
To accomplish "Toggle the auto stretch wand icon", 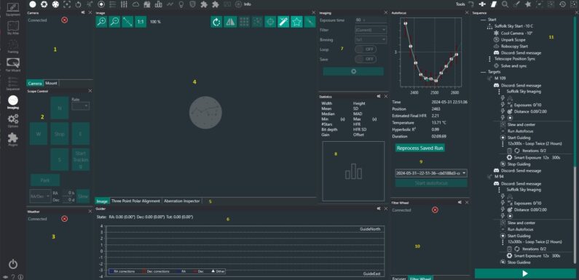I will (283, 22).
